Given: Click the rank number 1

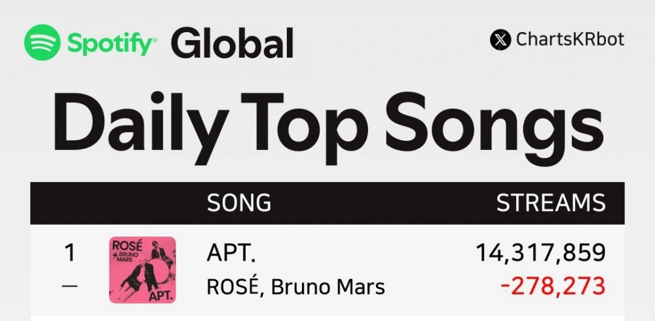Looking at the screenshot, I should (70, 253).
